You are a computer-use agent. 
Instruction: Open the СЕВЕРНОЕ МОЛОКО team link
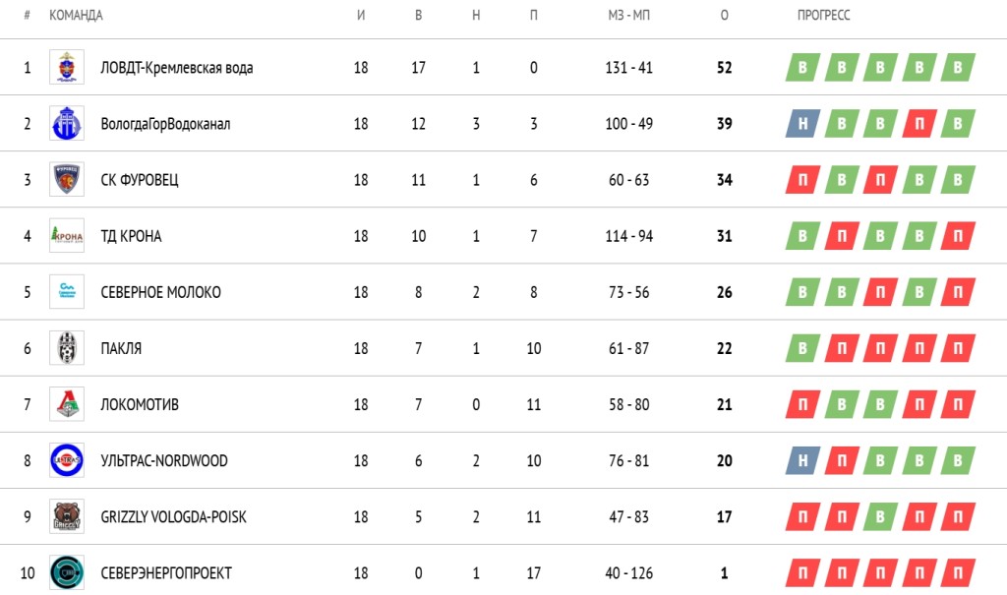click(x=160, y=292)
